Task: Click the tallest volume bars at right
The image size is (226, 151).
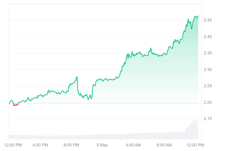Action: coord(195,129)
